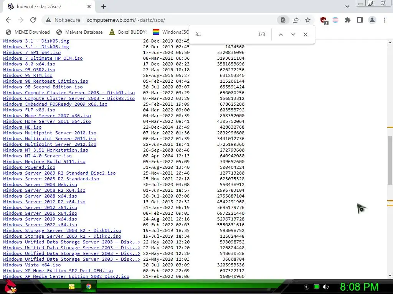
Task: Download Windows_Multipoint_Server_2012.iso
Action: (50, 144)
